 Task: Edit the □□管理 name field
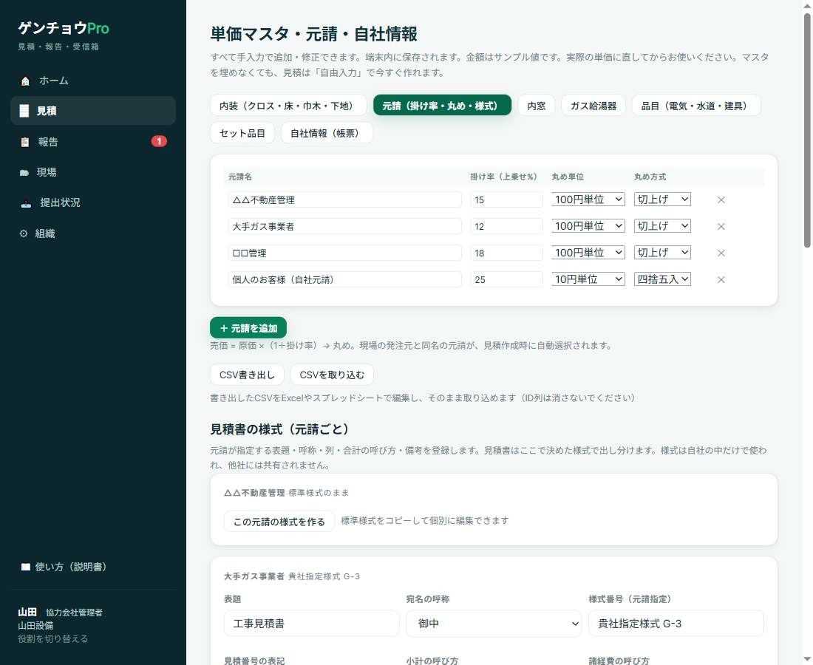pyautogui.click(x=344, y=253)
